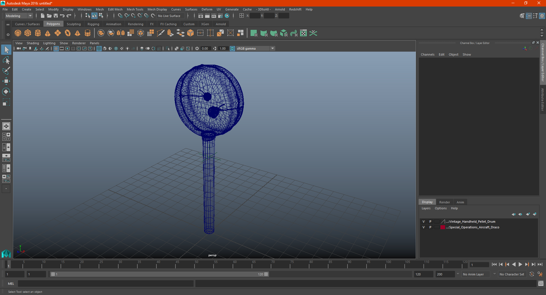
Task: Activate the Move tool in the toolbox
Action: [6, 81]
